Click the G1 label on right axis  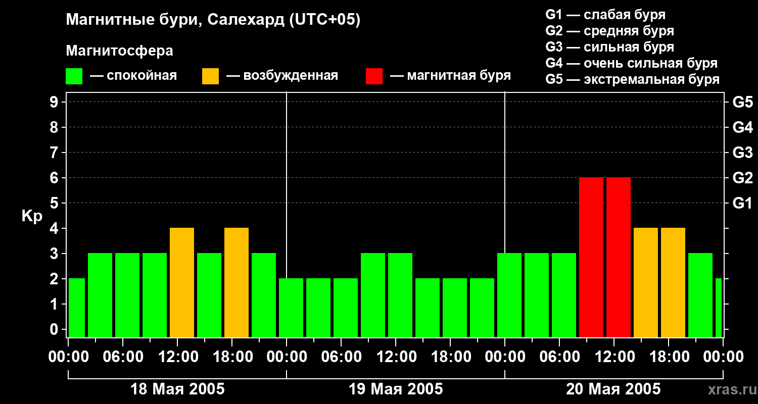tap(742, 203)
